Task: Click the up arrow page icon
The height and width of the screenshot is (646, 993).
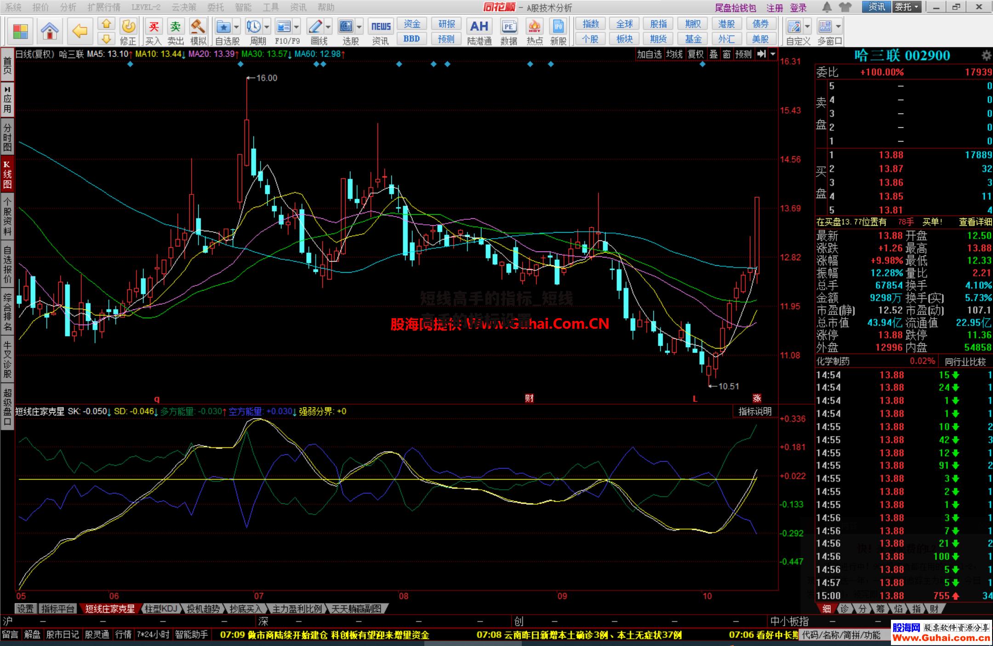Action: pyautogui.click(x=106, y=24)
